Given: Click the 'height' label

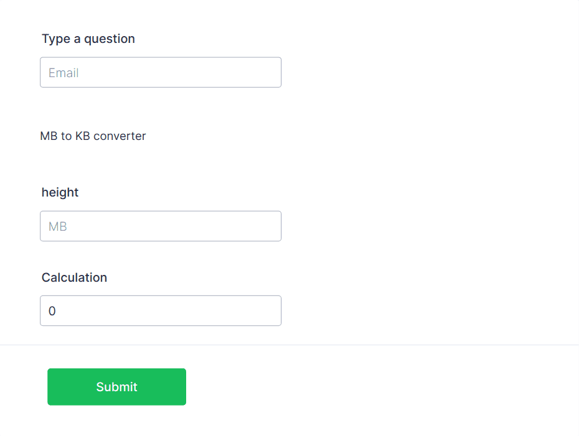Looking at the screenshot, I should (x=60, y=192).
